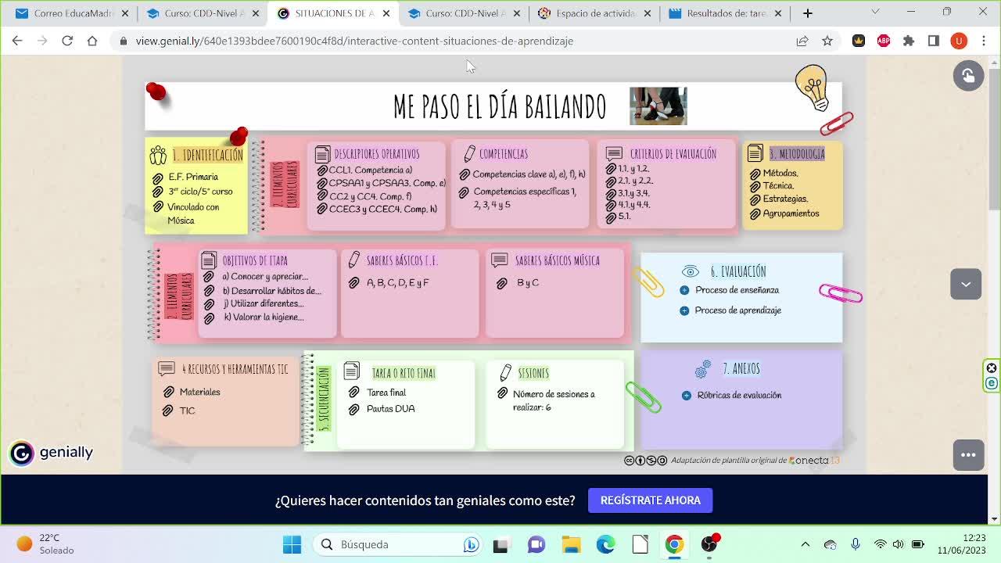The width and height of the screenshot is (1001, 563).
Task: Toggle microphone tray icon
Action: click(x=856, y=544)
